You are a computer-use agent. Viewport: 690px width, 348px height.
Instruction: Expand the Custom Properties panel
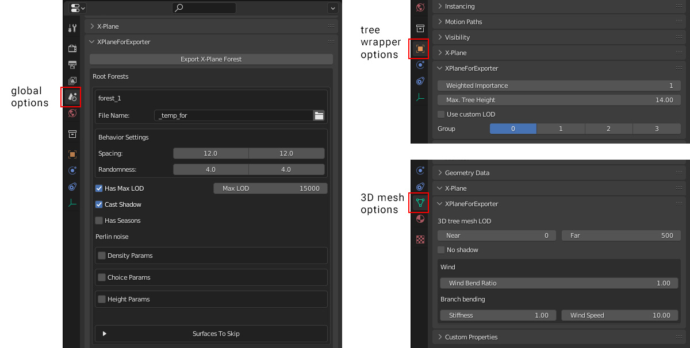(440, 337)
